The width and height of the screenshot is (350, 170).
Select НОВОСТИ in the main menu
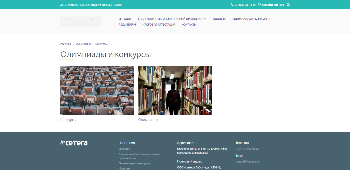pyautogui.click(x=219, y=19)
